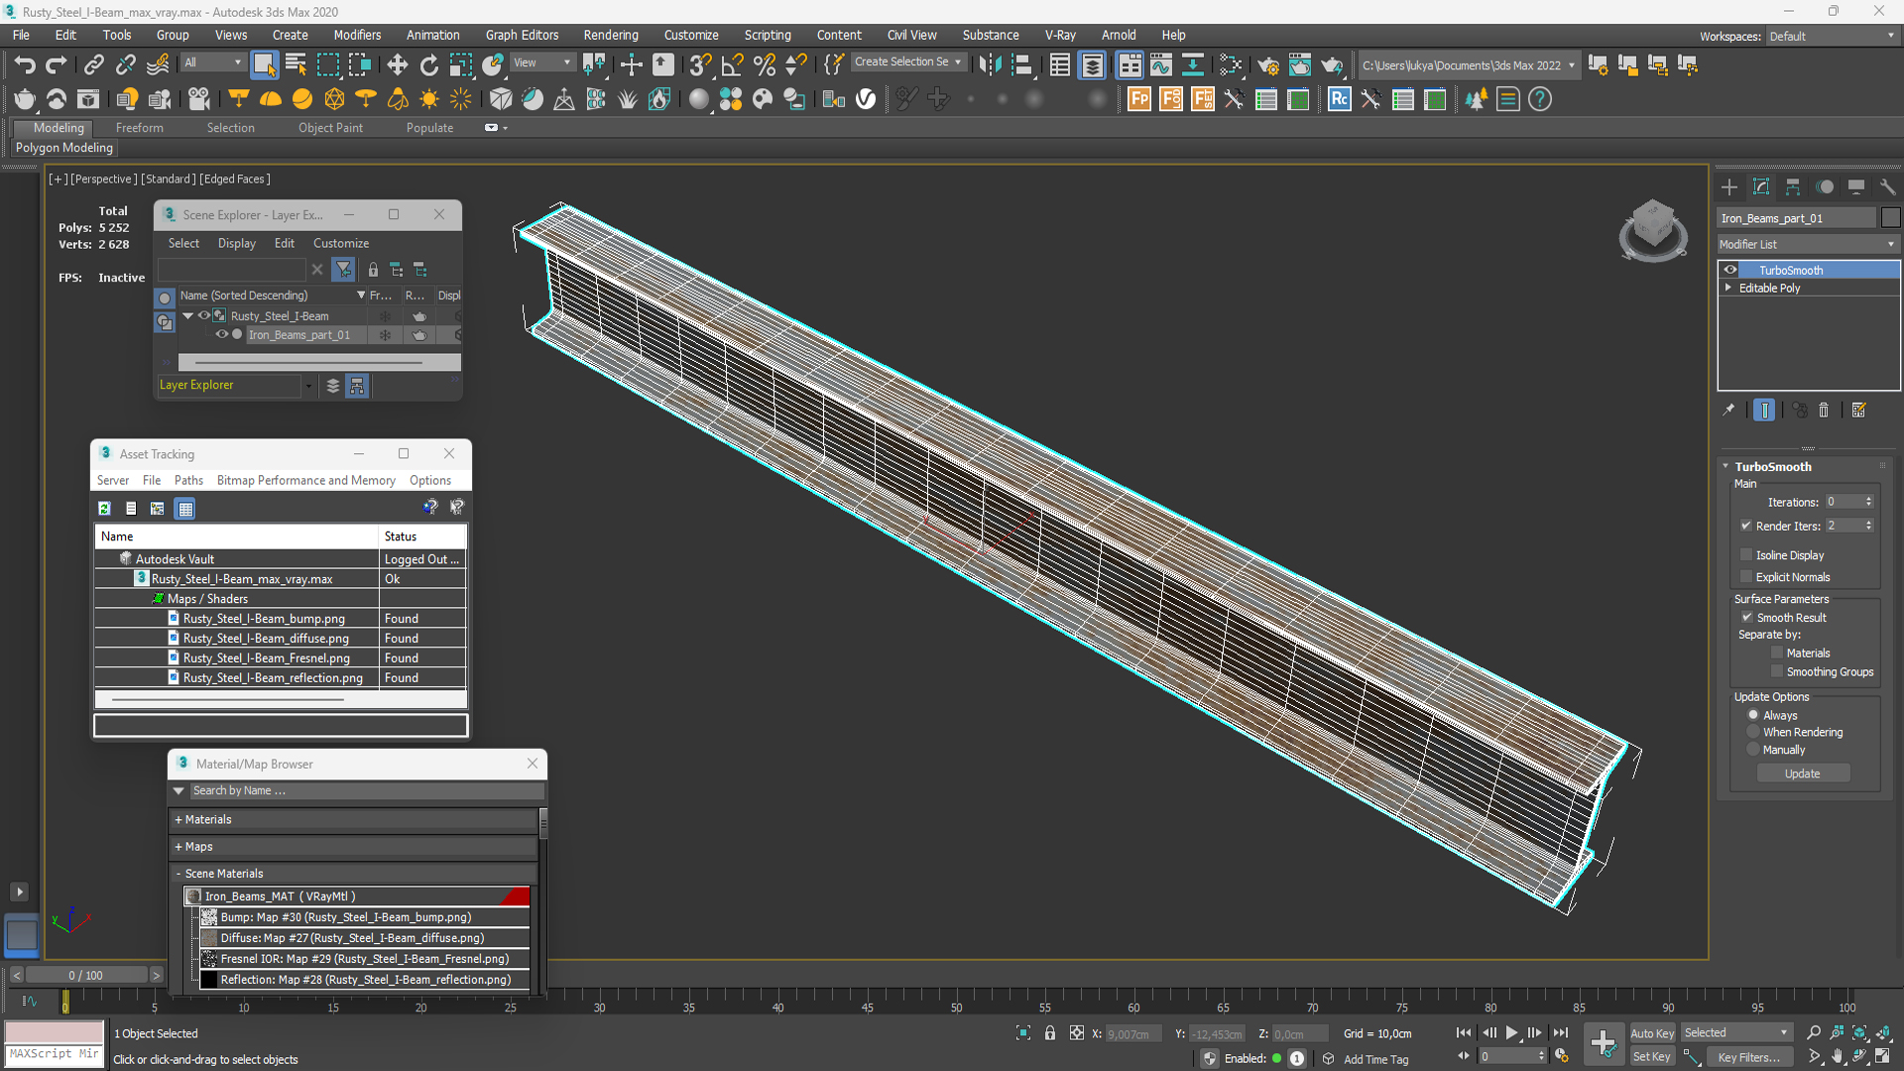The image size is (1904, 1071).
Task: Click the Maximize Viewport toggle icon
Action: pos(1882,1057)
